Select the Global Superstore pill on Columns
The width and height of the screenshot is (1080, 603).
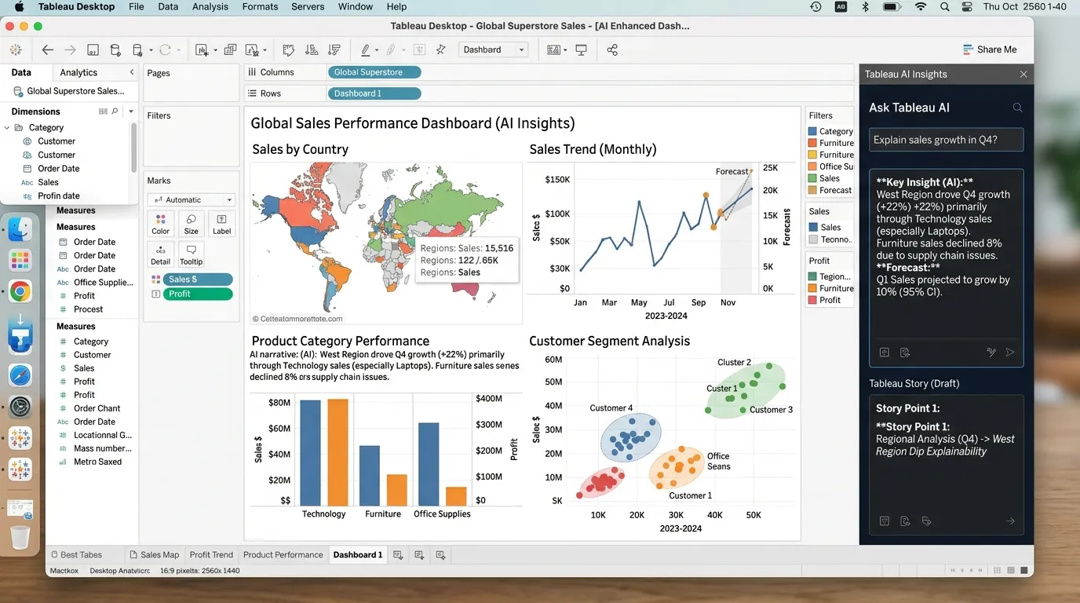coord(374,72)
